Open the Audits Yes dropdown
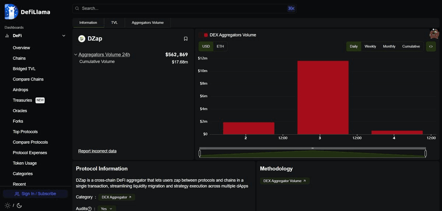Screen dimensions: 442x211 (107, 208)
